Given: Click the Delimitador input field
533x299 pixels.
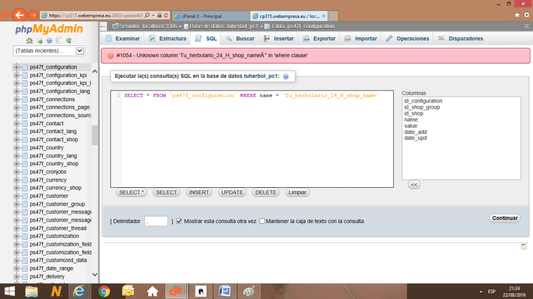Looking at the screenshot, I should coord(156,221).
